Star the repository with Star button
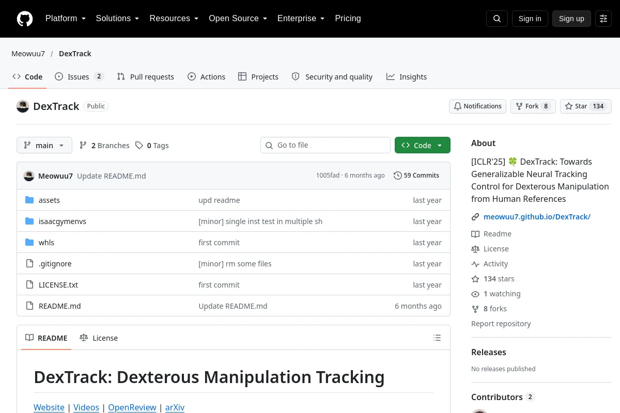The width and height of the screenshot is (620, 413). [x=586, y=106]
